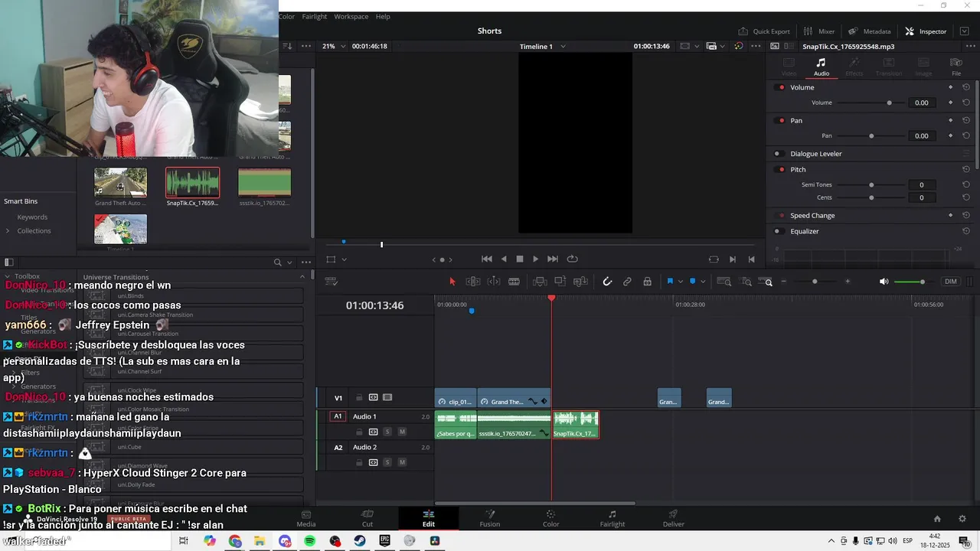Open Timeline View Options icon
Screen dimensions: 980x551
click(x=332, y=282)
